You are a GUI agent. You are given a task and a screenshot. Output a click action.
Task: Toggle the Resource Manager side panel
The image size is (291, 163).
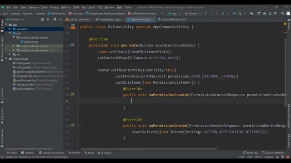[x=2, y=49]
